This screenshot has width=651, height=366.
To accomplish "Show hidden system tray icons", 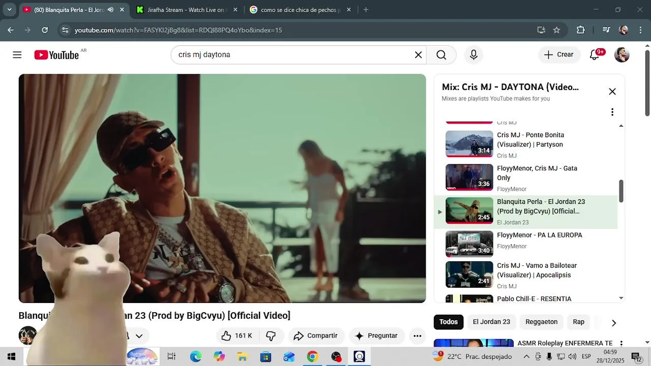I will click(526, 356).
